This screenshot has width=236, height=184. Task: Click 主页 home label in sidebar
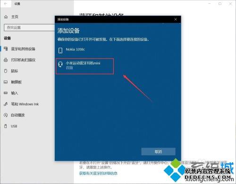[x=15, y=17]
